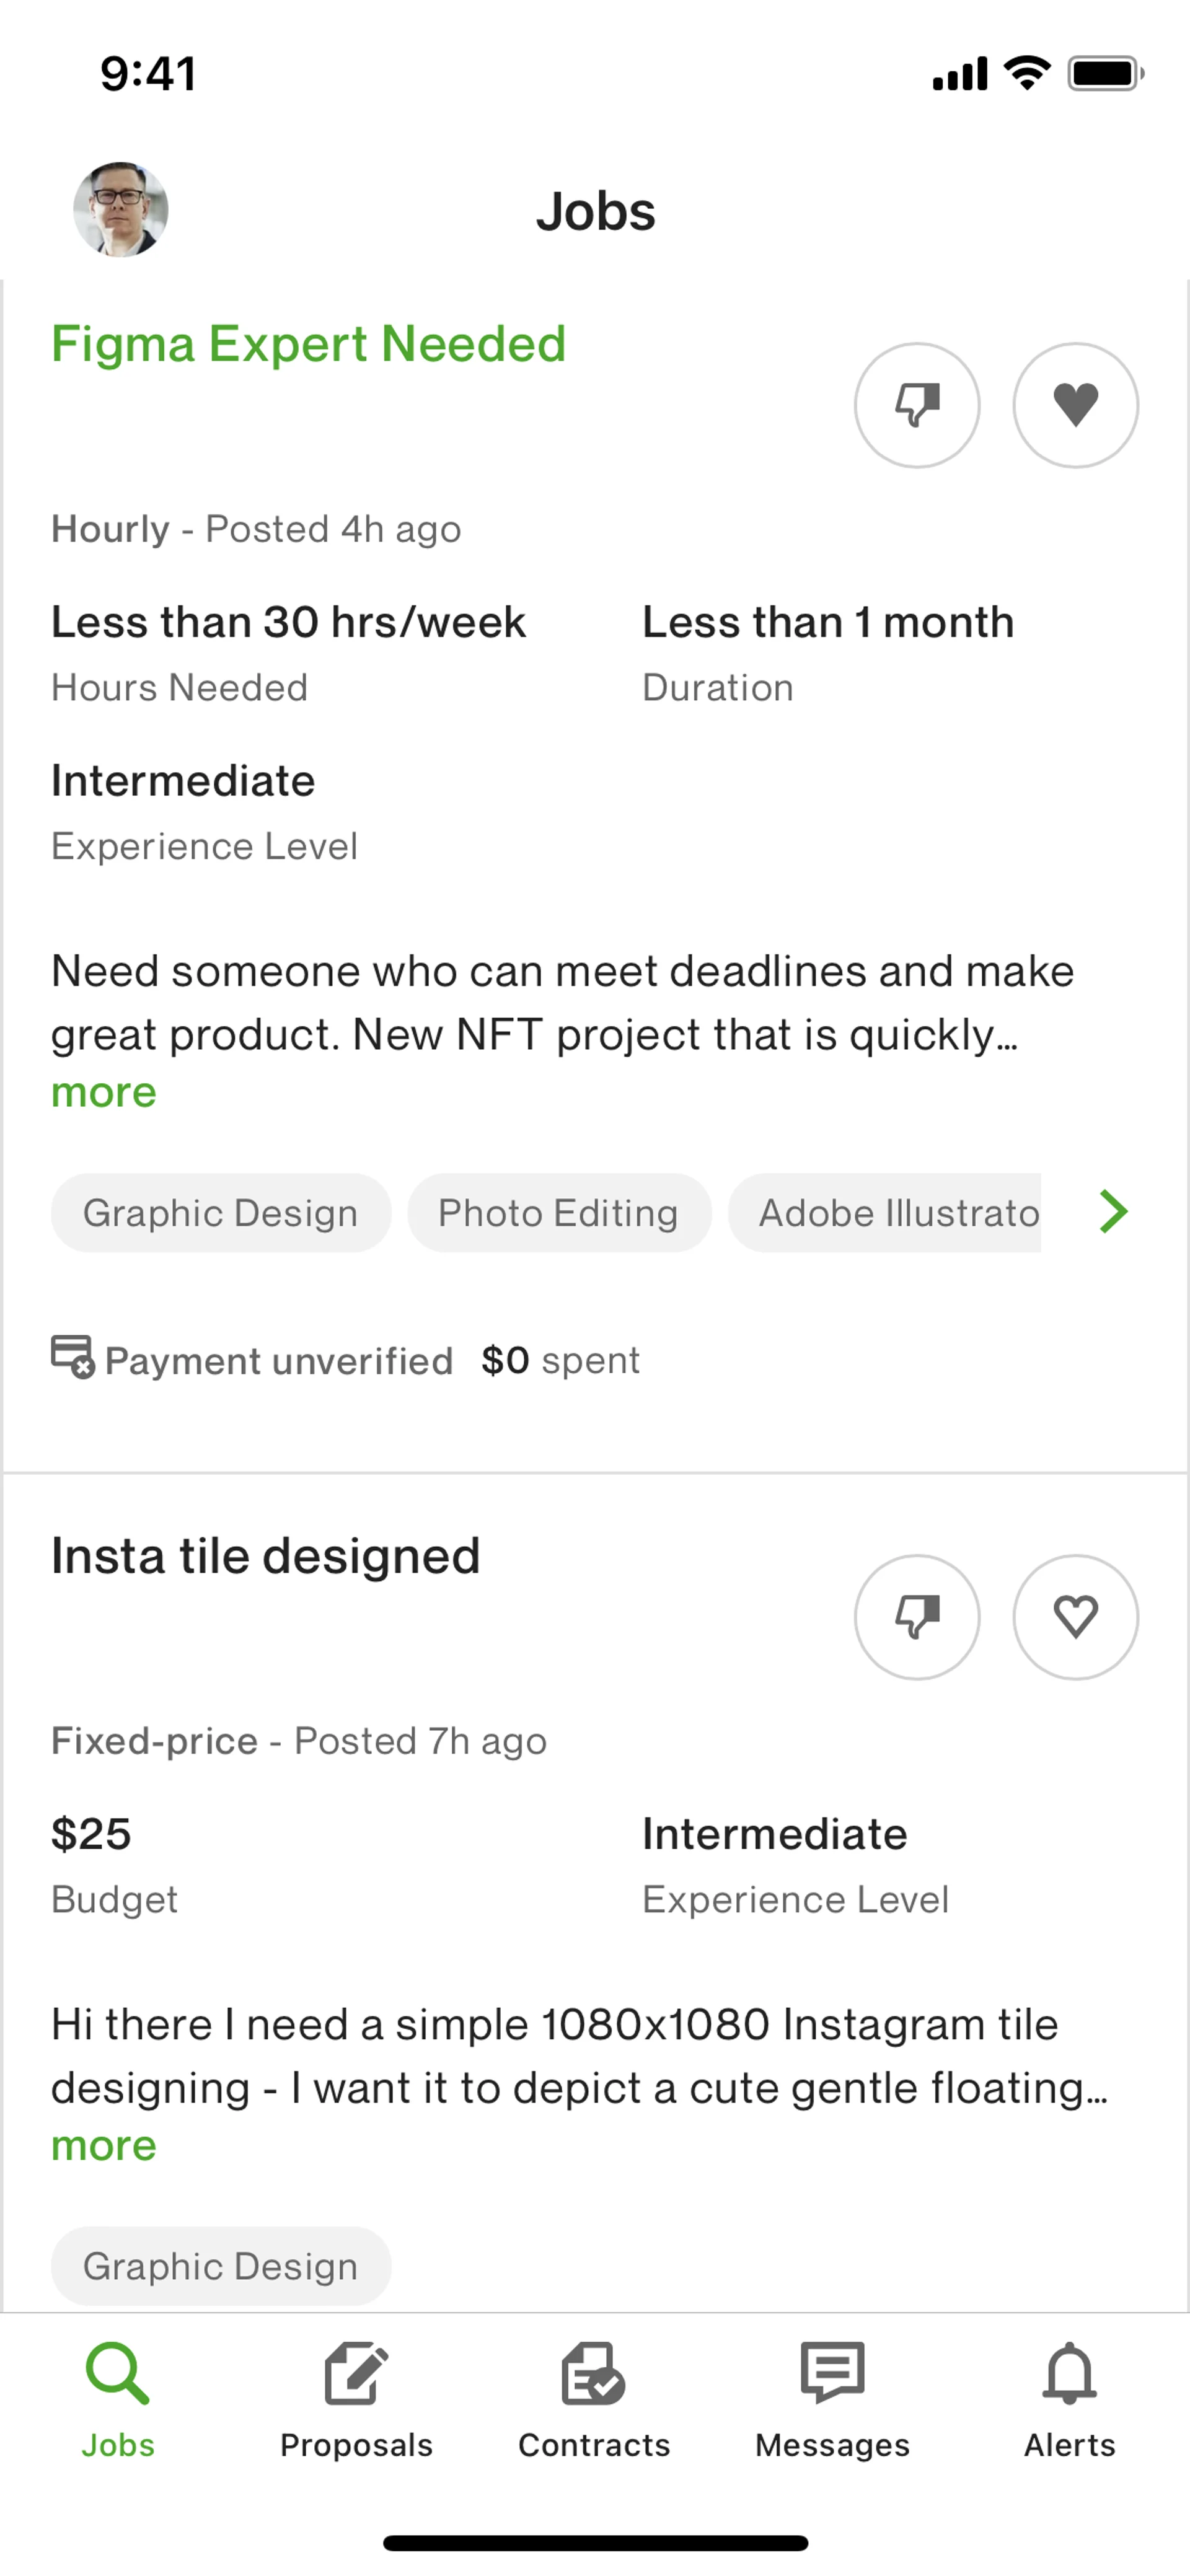Open the Figma Expert Needed job title
This screenshot has width=1190, height=2576.
pyautogui.click(x=308, y=344)
